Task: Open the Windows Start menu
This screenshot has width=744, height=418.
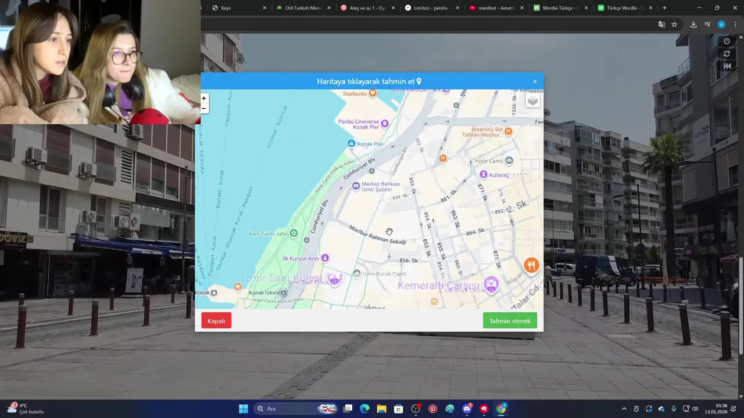Action: (244, 409)
